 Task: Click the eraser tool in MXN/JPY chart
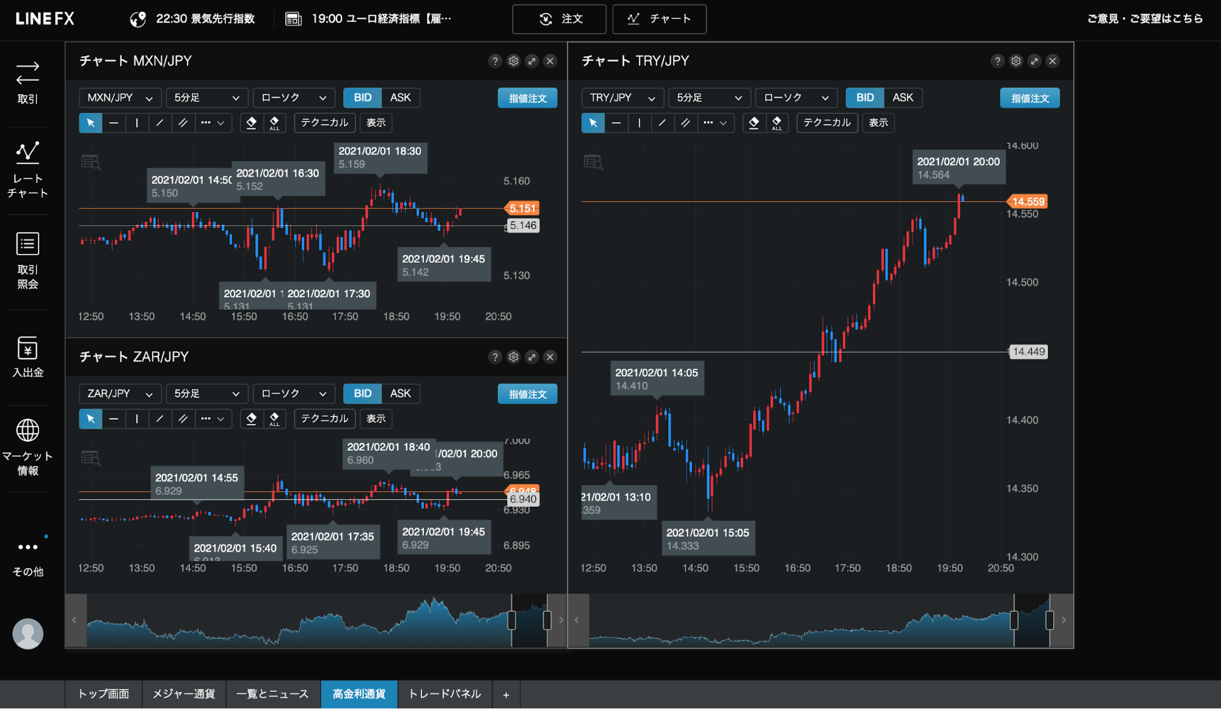tap(251, 123)
